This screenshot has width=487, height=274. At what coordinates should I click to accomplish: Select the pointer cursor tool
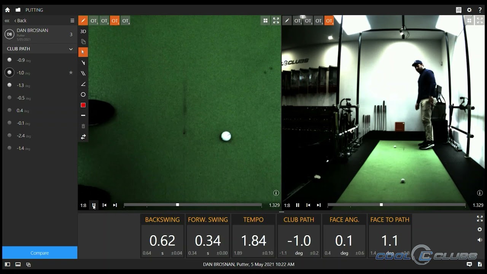tap(83, 52)
